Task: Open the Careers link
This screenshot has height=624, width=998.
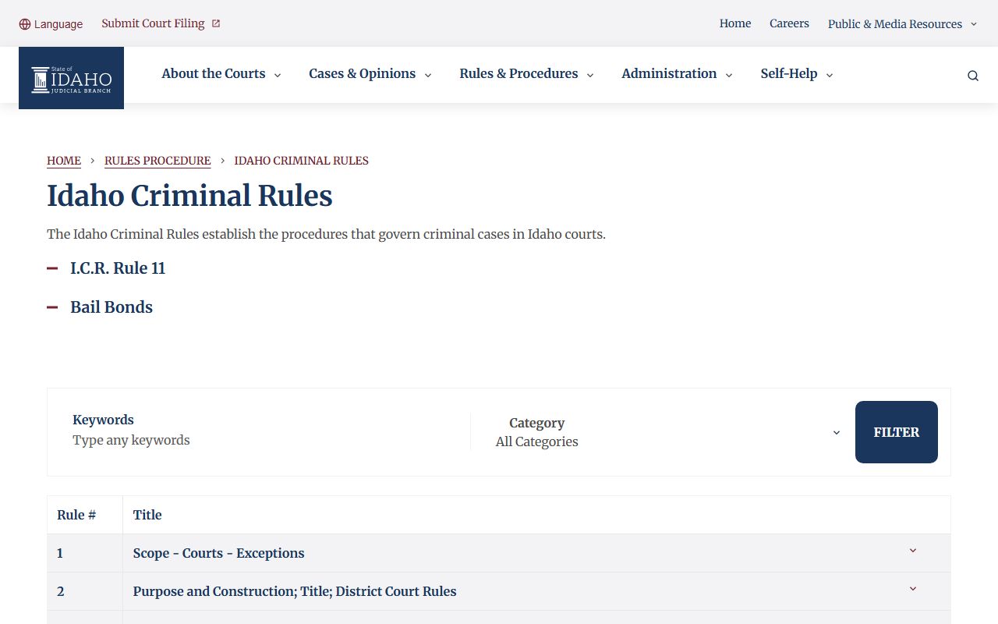Action: click(x=789, y=23)
